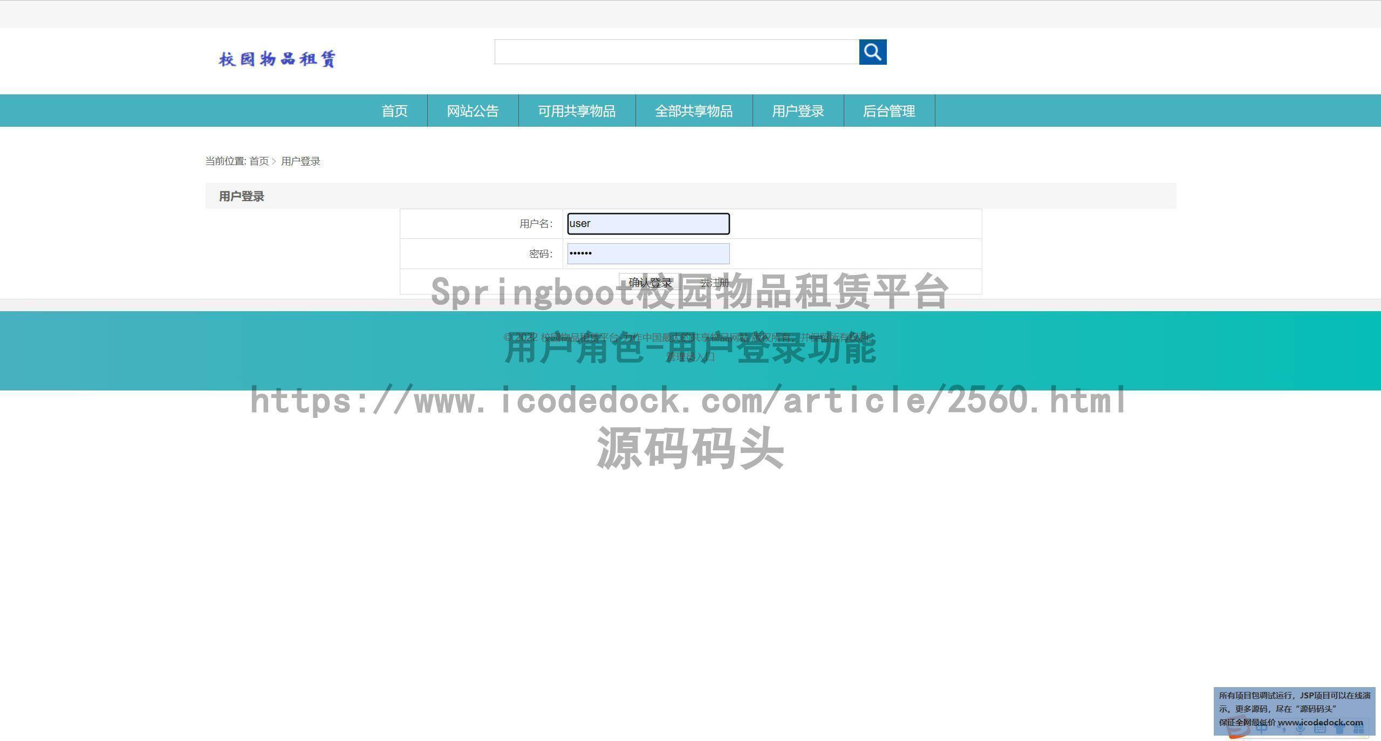This screenshot has height=741, width=1381.
Task: Click the 用户登录 breadcrumb text
Action: coord(300,161)
